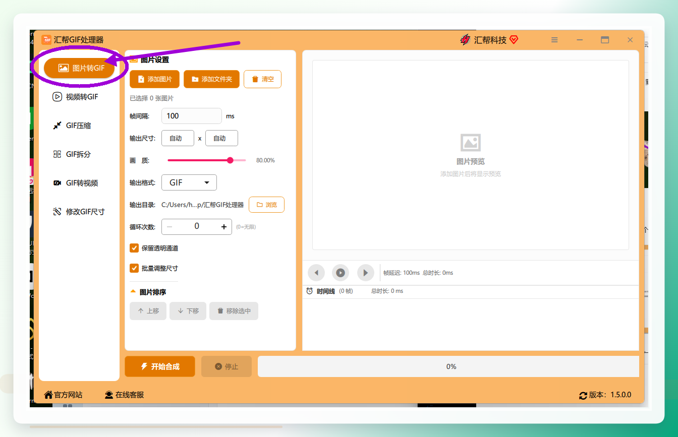This screenshot has width=678, height=437.
Task: Play the GIF preview
Action: [x=341, y=273]
